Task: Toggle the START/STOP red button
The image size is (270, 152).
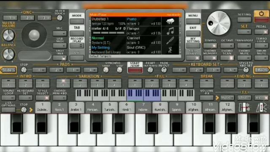Action: click(x=135, y=70)
